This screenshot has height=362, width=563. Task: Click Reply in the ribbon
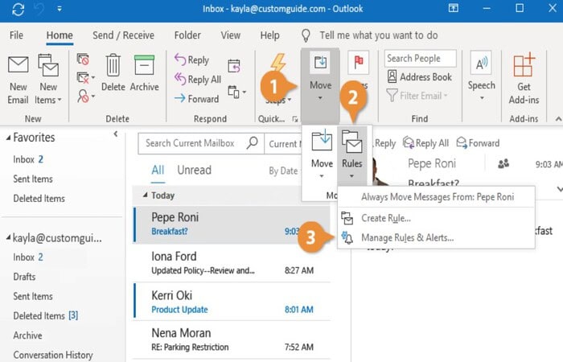(x=191, y=60)
